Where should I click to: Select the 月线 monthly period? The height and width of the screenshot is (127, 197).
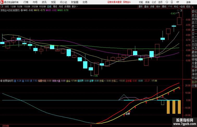click(61, 7)
